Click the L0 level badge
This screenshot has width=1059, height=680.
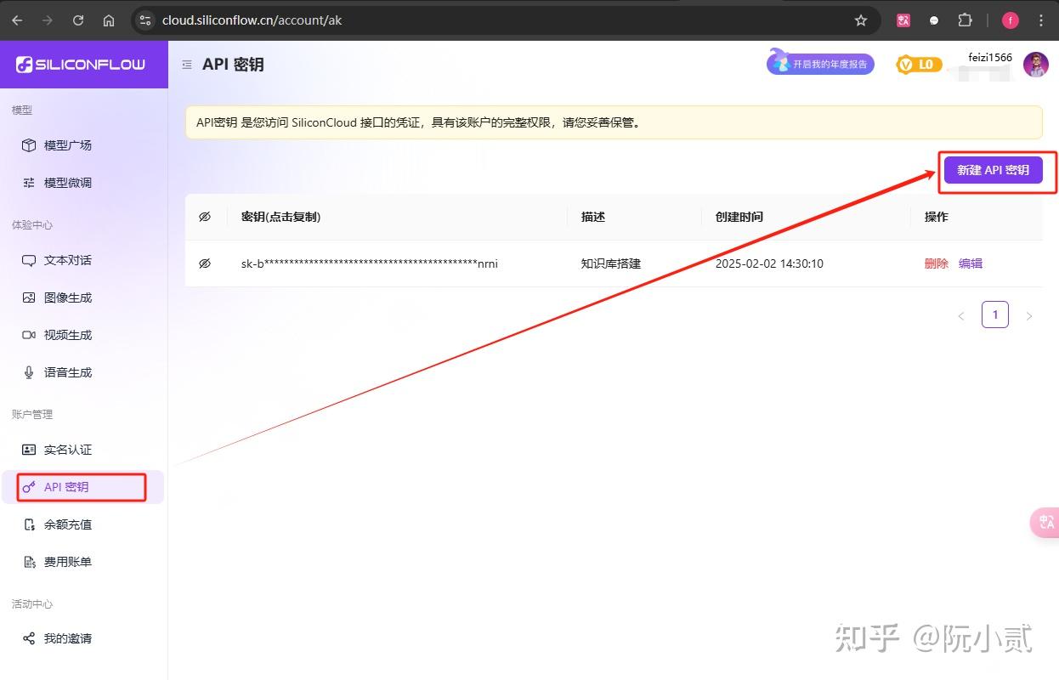tap(919, 65)
